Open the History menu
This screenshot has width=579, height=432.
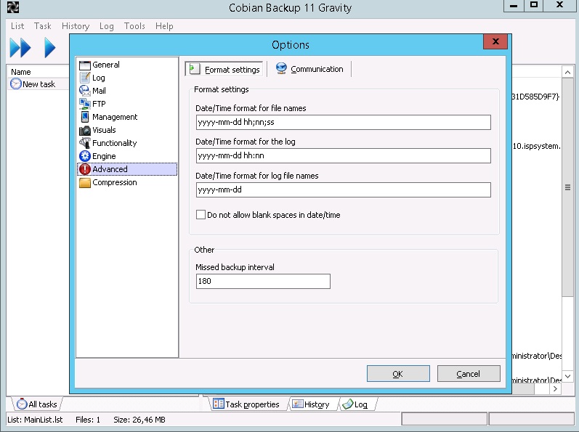coord(76,26)
